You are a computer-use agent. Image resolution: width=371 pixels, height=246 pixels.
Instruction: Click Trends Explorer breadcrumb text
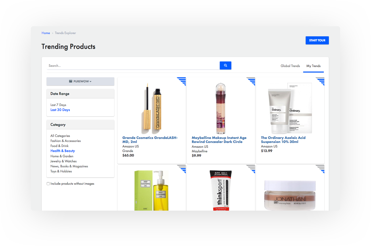click(x=66, y=33)
